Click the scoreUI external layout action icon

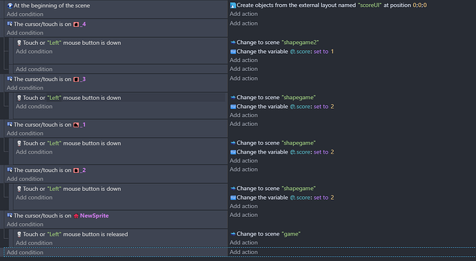pyautogui.click(x=233, y=5)
